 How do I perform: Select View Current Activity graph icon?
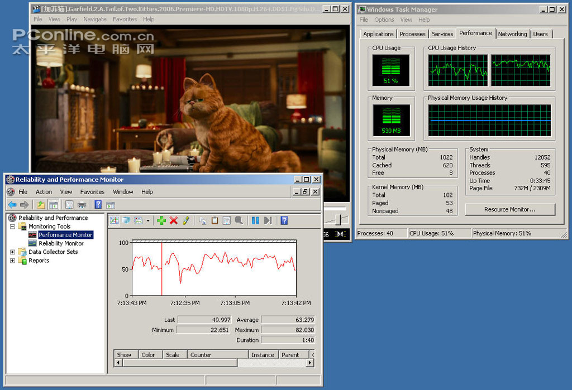114,220
